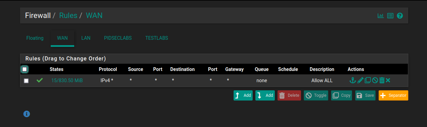
Task: Switch to the LAN tab
Action: click(86, 38)
